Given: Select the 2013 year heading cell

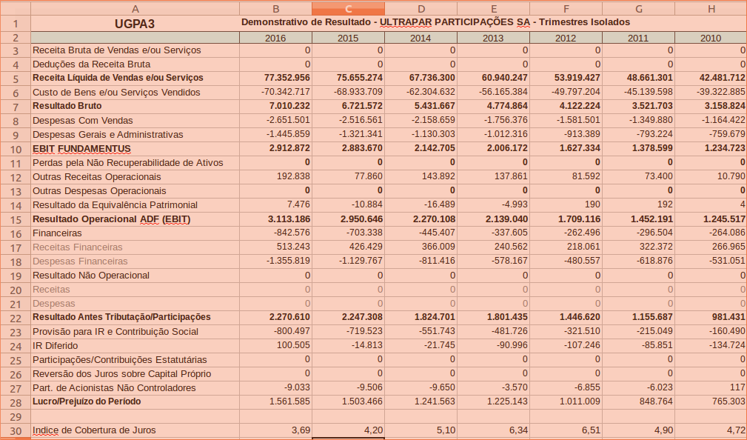Looking at the screenshot, I should coord(494,38).
